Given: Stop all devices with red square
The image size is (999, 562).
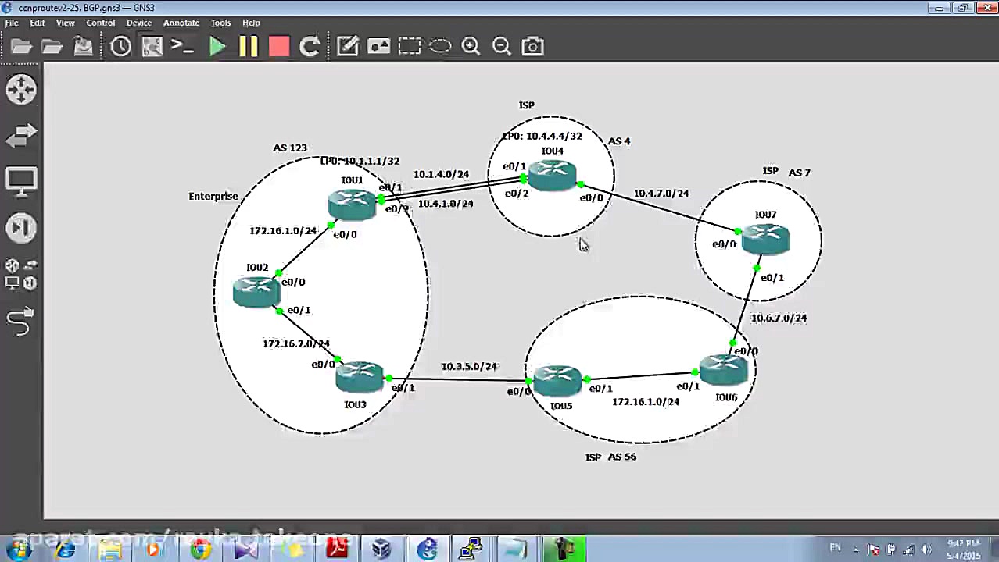Looking at the screenshot, I should [279, 47].
